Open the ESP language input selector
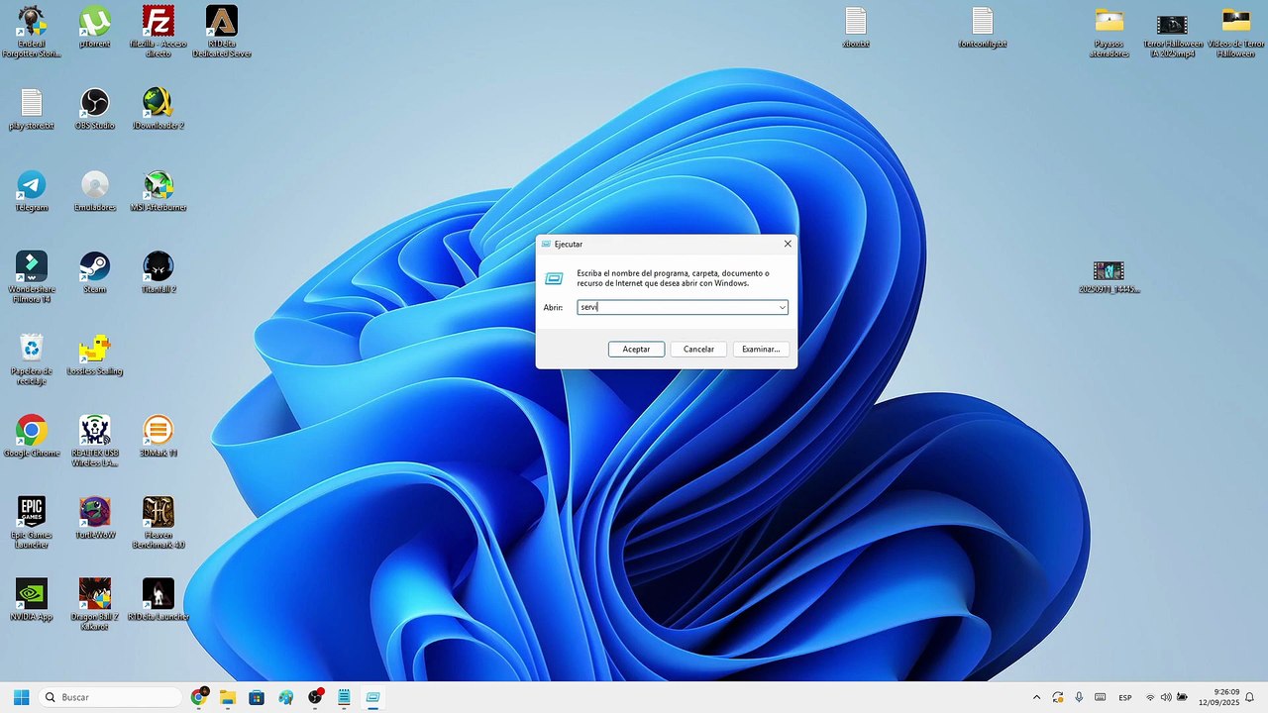Image resolution: width=1268 pixels, height=713 pixels. pos(1125,697)
